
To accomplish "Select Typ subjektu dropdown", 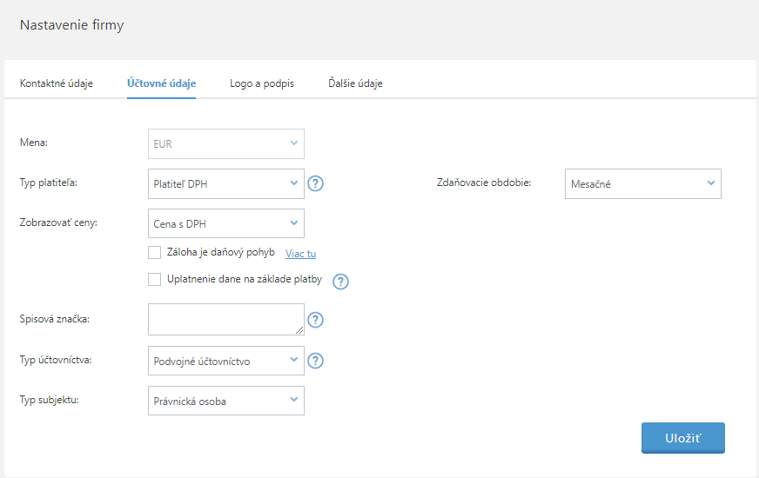I will click(226, 401).
